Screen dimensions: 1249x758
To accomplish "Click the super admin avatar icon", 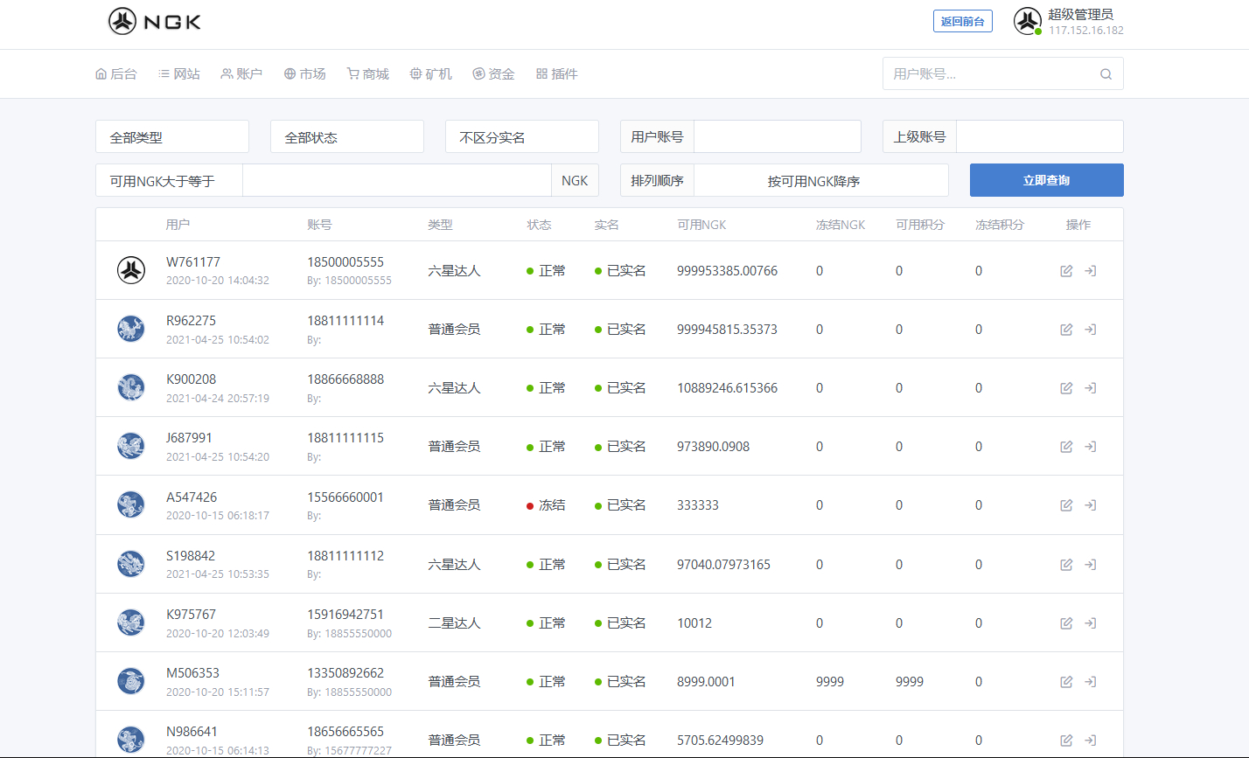I will tap(1027, 22).
